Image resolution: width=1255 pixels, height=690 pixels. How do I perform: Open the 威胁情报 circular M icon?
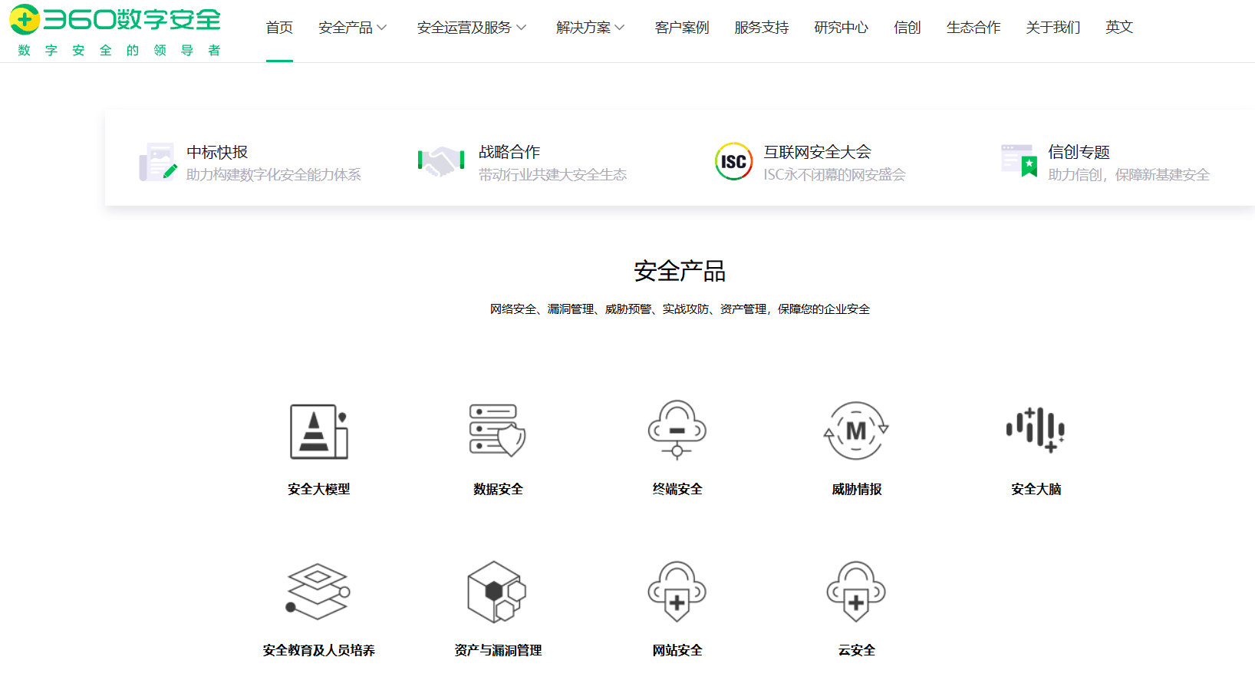tap(856, 431)
